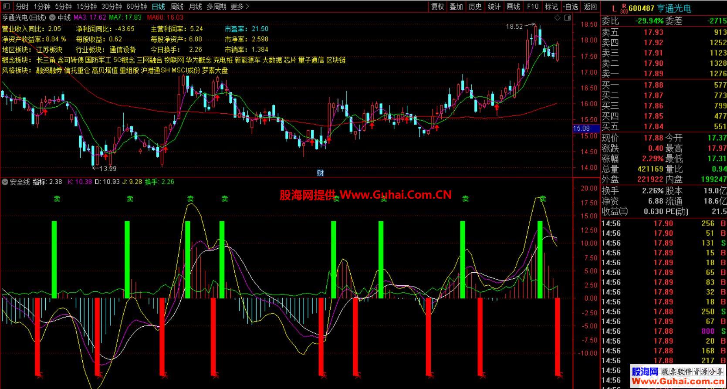Click the diamond marker icon above the chart
The image size is (727, 389).
point(557,18)
